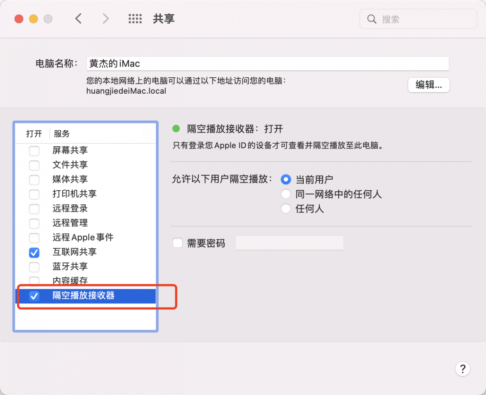Screen dimensions: 486x395
Task: Click the 电脑名称 text field
Action: coord(268,64)
